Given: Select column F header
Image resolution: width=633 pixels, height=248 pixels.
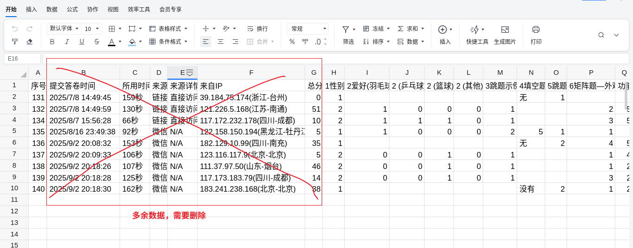Looking at the screenshot, I should [x=251, y=73].
